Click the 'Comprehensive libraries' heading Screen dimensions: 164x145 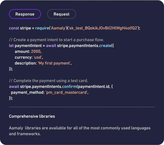(x=32, y=116)
